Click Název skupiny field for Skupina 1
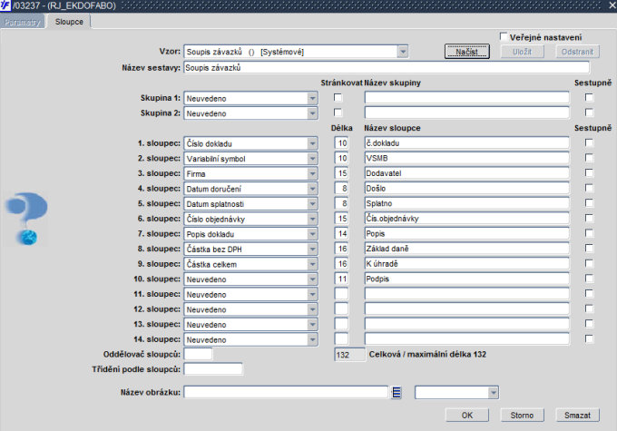This screenshot has height=431, width=617. [466, 98]
